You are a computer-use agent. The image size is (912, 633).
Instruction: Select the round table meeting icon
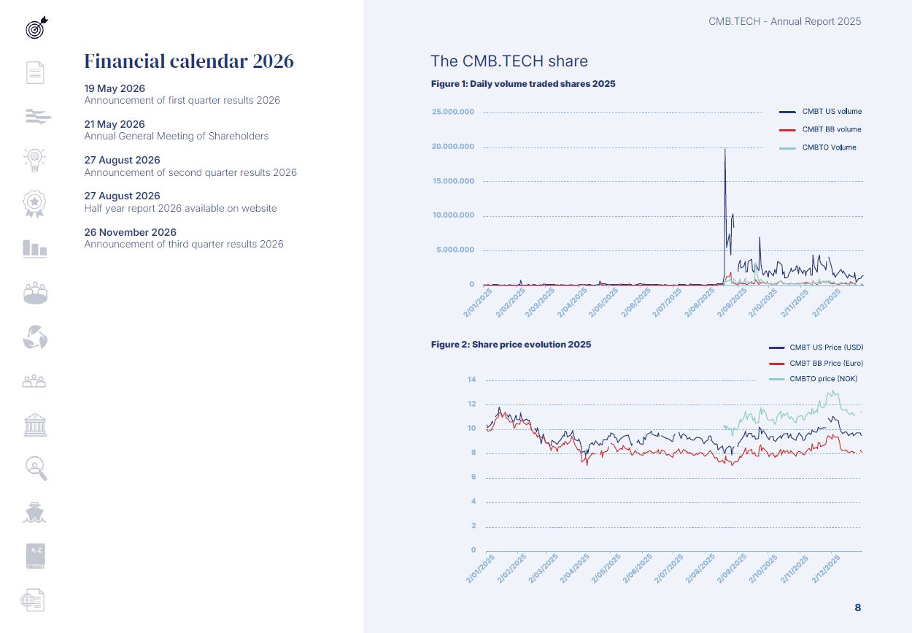pyautogui.click(x=35, y=293)
